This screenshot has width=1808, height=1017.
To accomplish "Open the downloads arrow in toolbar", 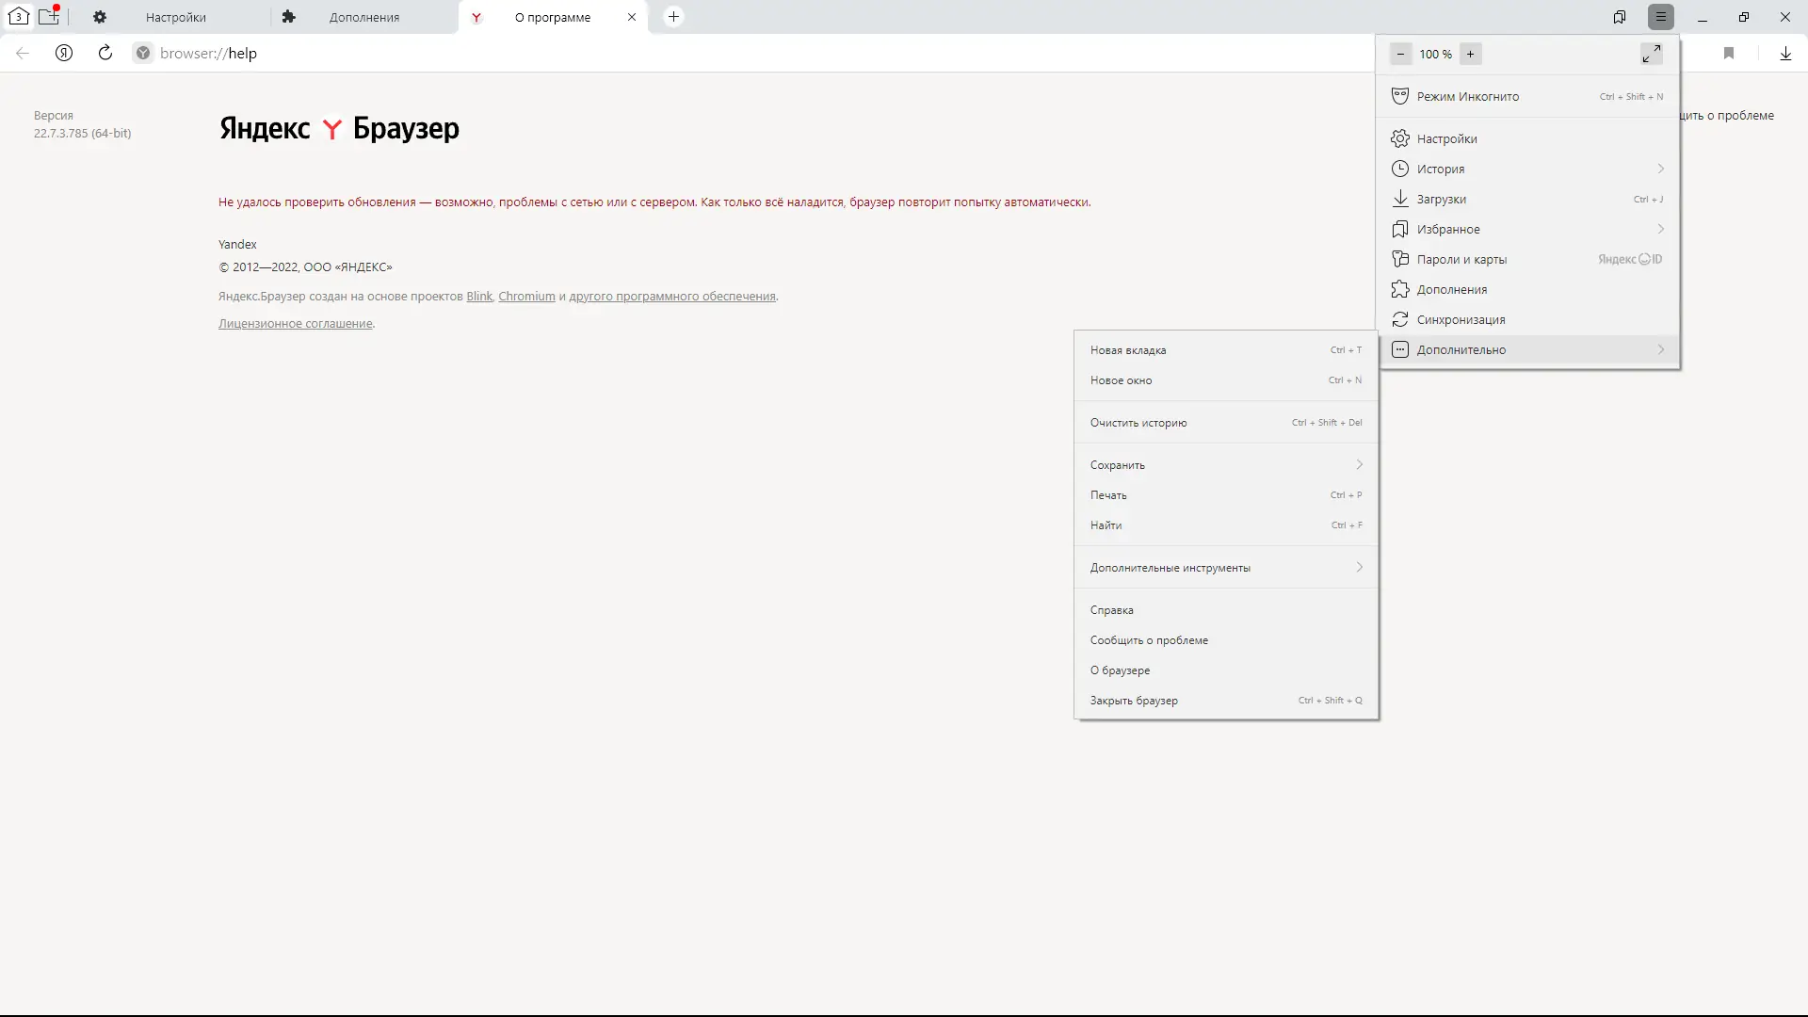I will [1785, 54].
